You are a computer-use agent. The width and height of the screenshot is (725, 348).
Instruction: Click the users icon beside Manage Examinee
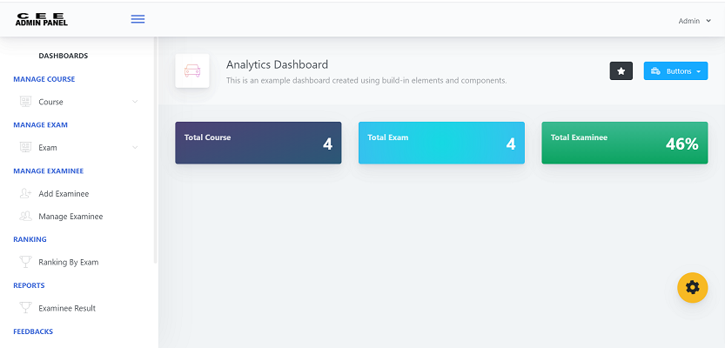coord(26,216)
